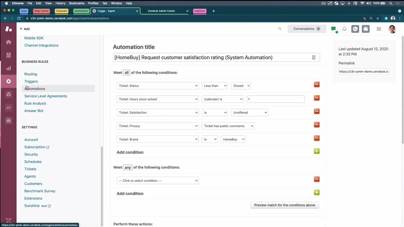
Task: Open the Channels tab group
Action: pyautogui.click(x=61, y=11)
